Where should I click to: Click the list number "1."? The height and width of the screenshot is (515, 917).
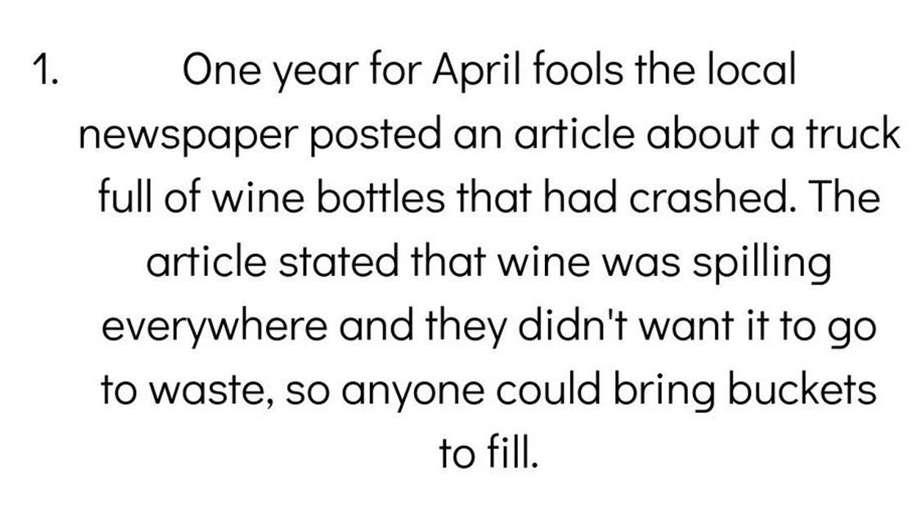45,71
